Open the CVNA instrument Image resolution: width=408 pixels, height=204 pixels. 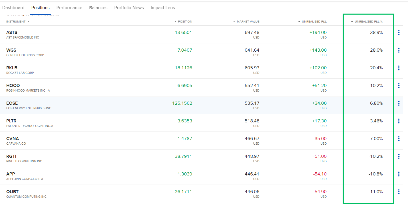(x=13, y=139)
